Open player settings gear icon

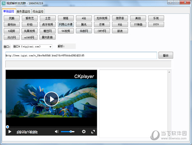coord(84,132)
